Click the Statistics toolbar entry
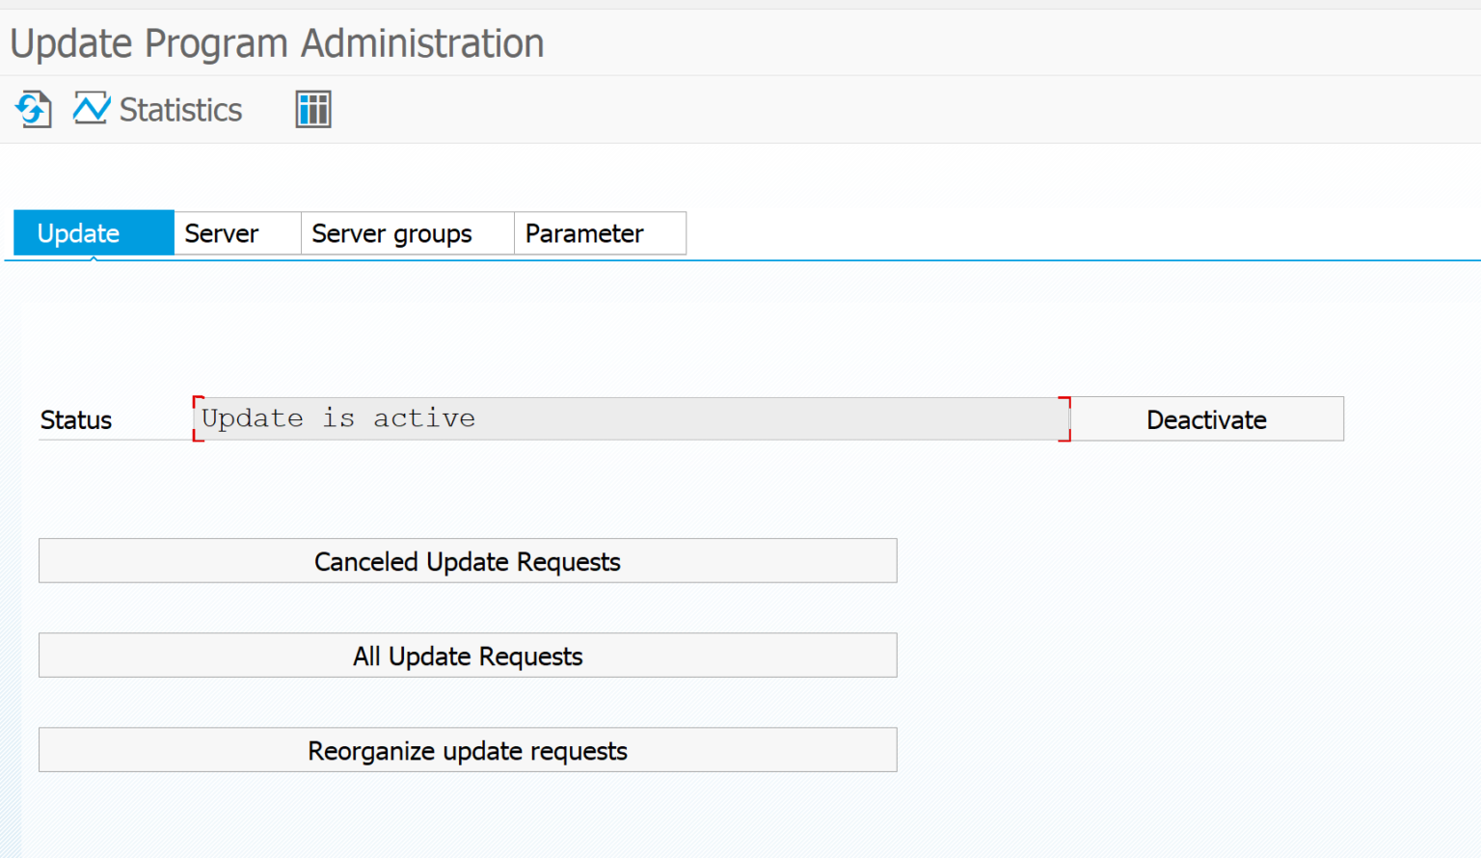The image size is (1481, 858). coord(178,109)
